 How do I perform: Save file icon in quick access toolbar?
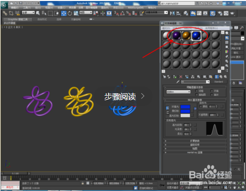tap(21, 3)
